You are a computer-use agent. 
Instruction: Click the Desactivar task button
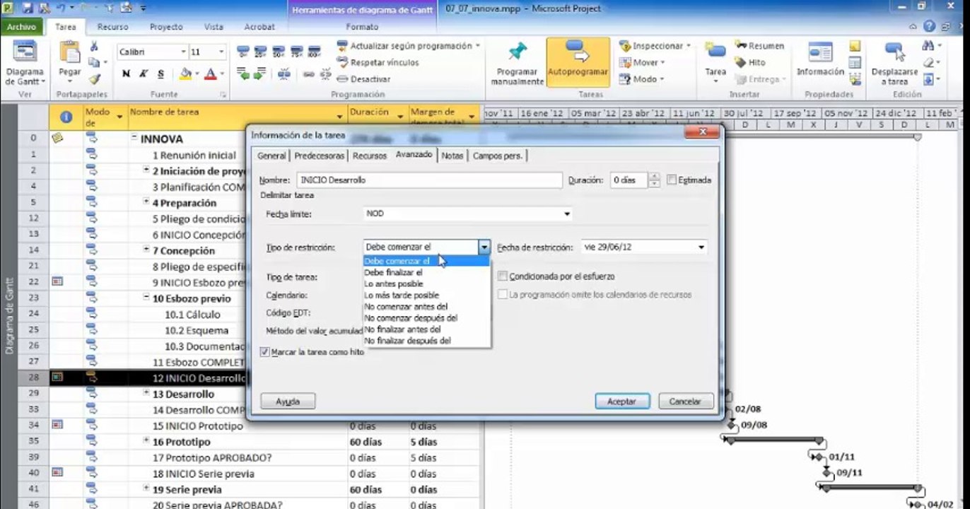click(364, 80)
